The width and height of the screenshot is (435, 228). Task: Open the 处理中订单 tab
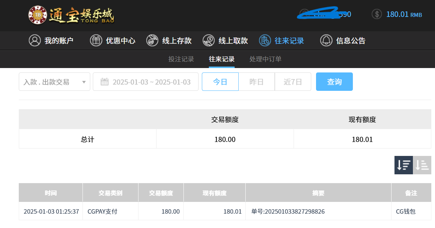(x=265, y=59)
